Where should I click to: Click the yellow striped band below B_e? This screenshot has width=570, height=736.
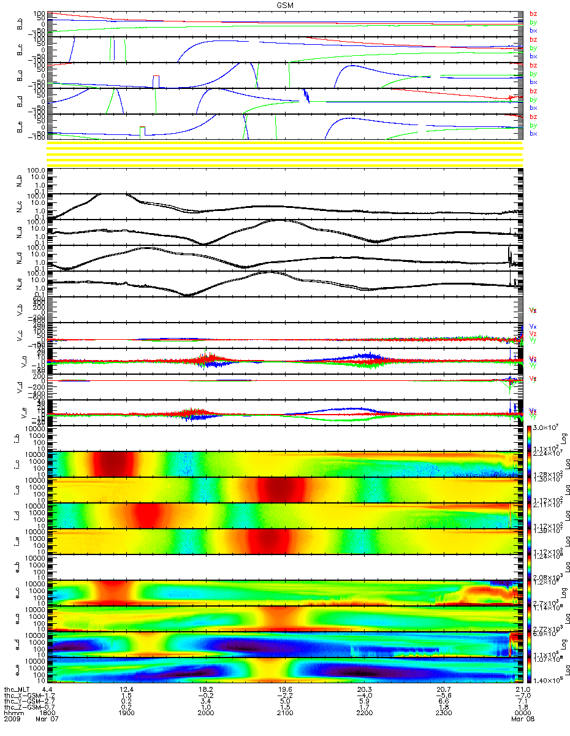point(285,153)
